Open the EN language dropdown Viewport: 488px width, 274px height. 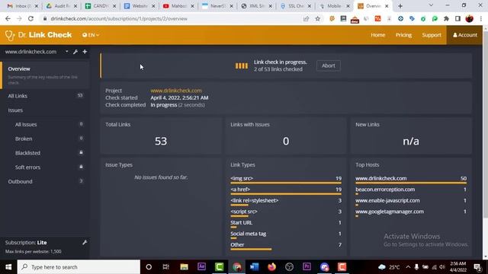[x=91, y=35]
